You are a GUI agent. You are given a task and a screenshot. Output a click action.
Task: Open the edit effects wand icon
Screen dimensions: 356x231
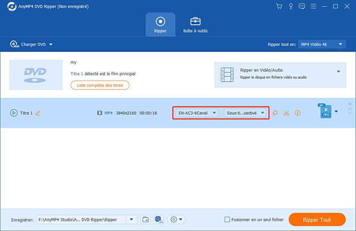[x=275, y=113]
